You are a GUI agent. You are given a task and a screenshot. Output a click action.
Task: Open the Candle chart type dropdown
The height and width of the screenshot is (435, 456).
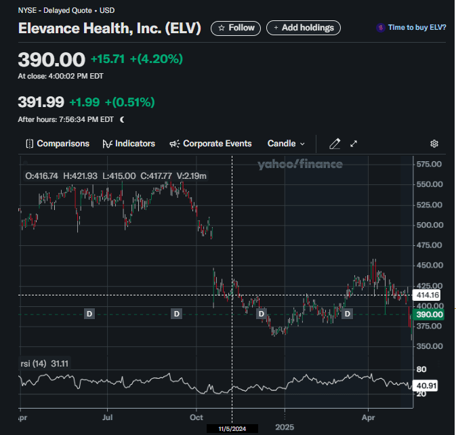[x=286, y=144]
